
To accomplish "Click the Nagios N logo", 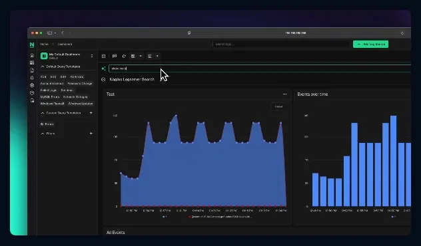I will [x=32, y=45].
